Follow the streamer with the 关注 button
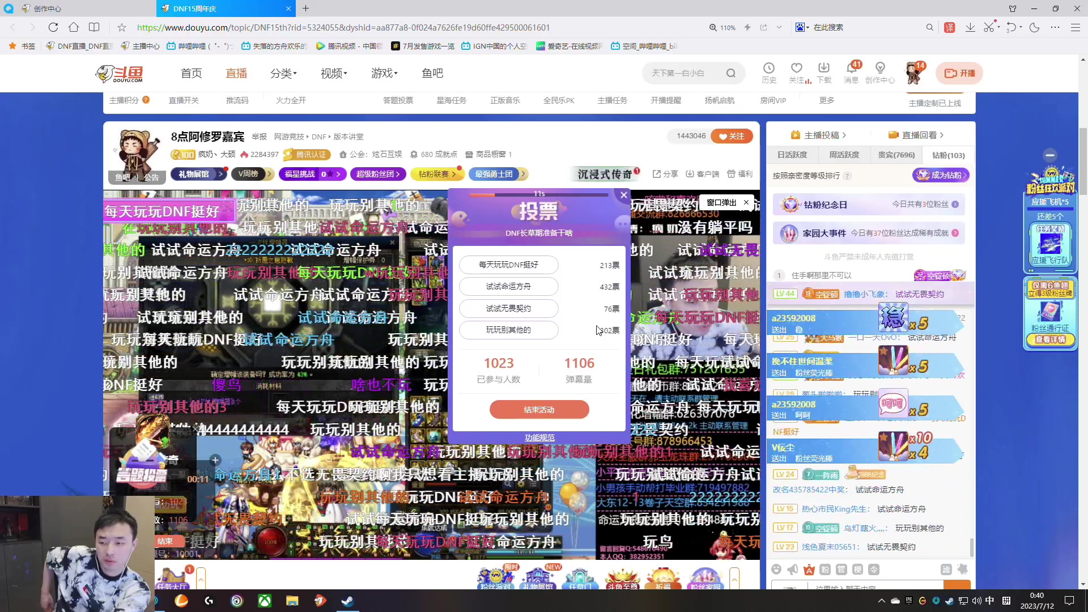 (732, 136)
